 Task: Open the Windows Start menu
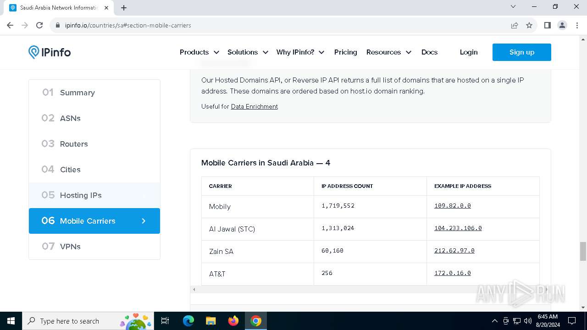(x=11, y=321)
